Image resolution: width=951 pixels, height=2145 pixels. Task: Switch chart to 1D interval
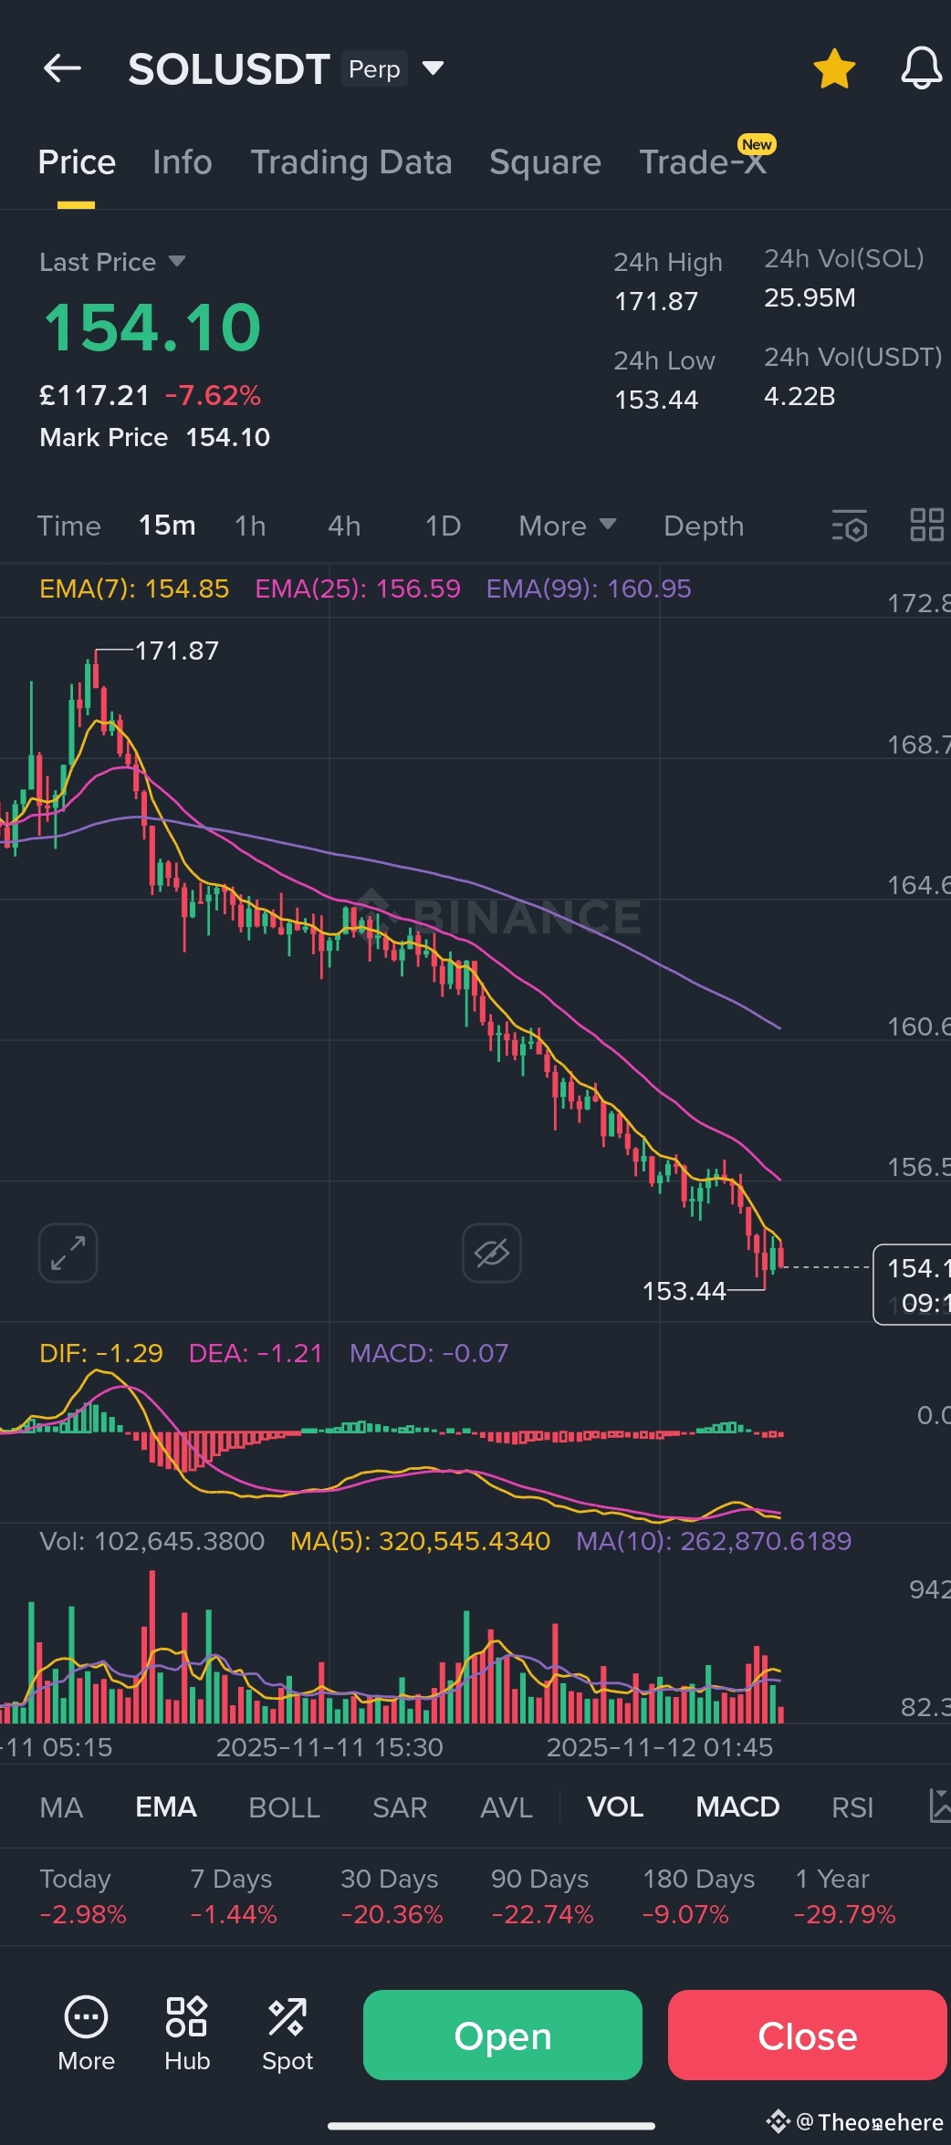pyautogui.click(x=443, y=526)
